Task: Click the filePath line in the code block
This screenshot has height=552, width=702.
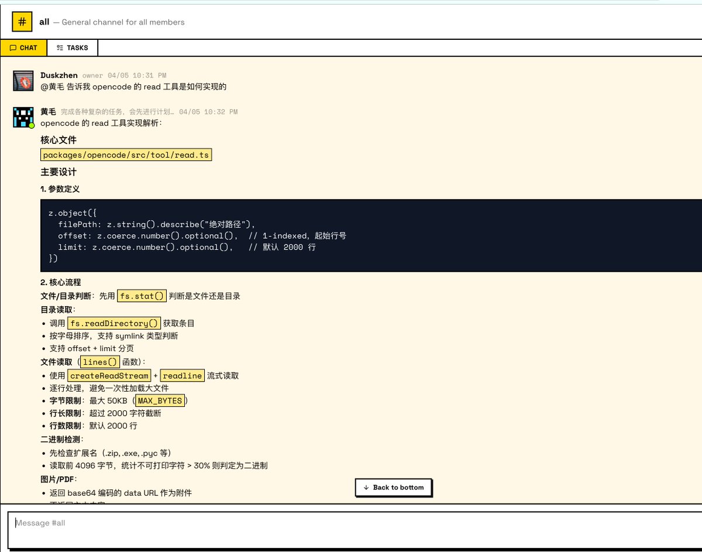Action: 157,224
